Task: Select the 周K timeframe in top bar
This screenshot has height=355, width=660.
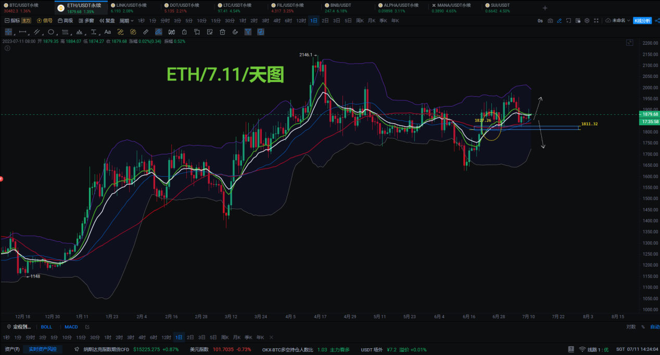Action: pos(359,21)
